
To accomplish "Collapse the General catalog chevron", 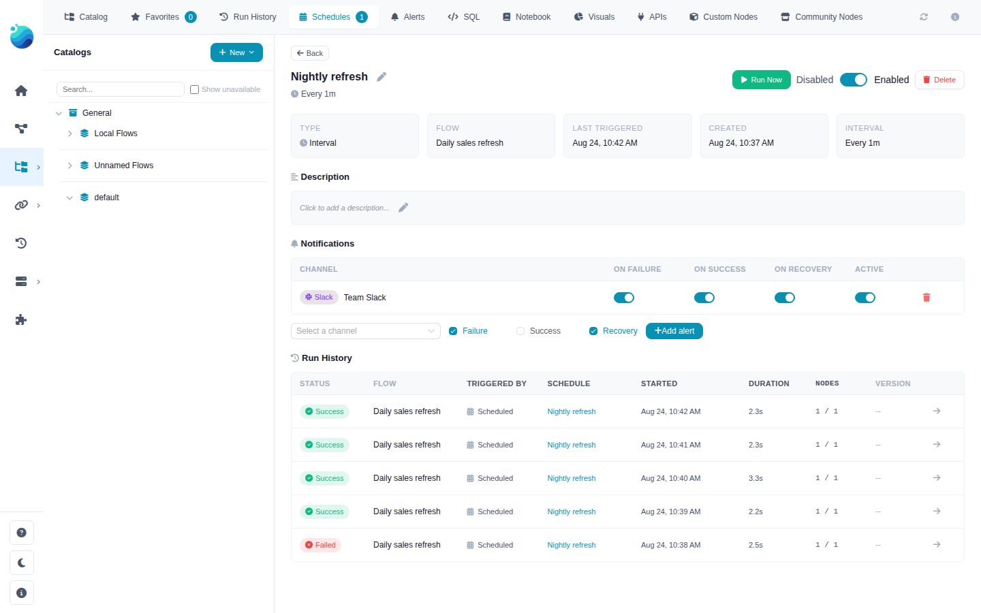I will pos(59,113).
